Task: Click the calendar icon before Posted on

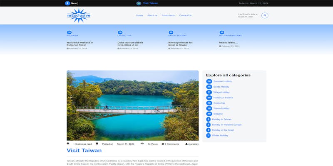Action: pos(97,143)
